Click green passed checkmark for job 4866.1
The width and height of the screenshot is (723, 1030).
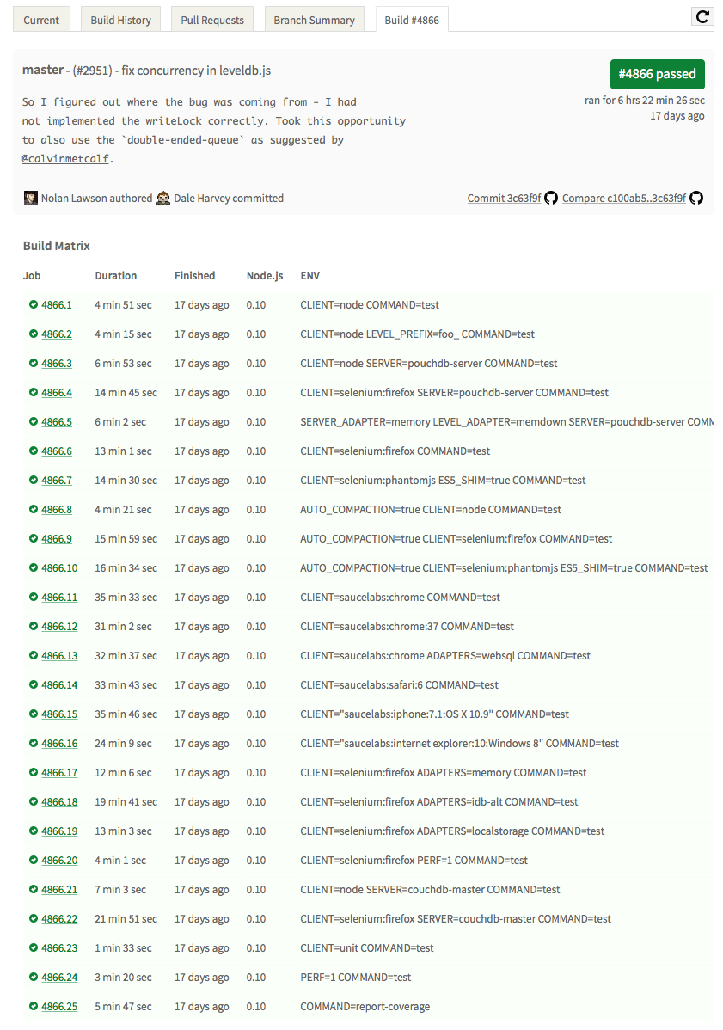click(34, 305)
